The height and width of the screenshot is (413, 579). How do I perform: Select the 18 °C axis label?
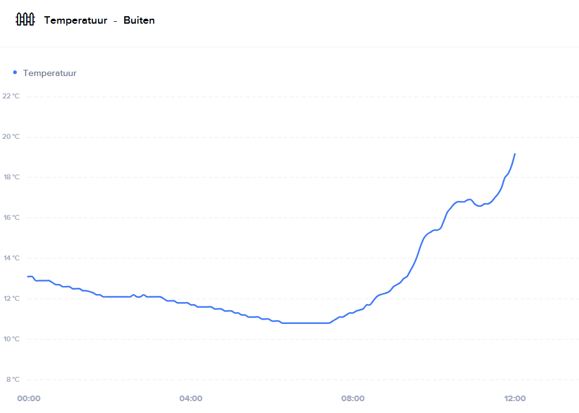(11, 177)
